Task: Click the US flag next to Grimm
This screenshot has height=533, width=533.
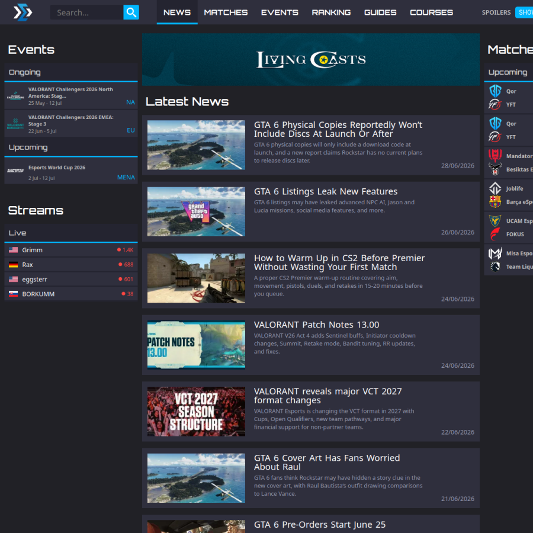Action: [x=13, y=250]
